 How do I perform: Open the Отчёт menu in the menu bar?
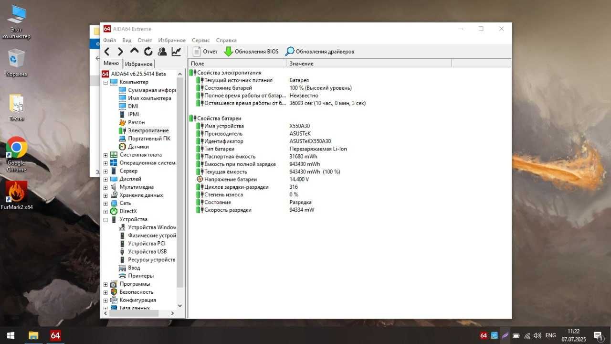(145, 41)
